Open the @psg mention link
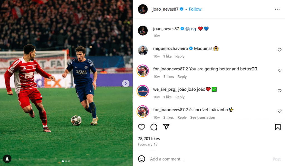The width and height of the screenshot is (285, 166). pos(191,29)
